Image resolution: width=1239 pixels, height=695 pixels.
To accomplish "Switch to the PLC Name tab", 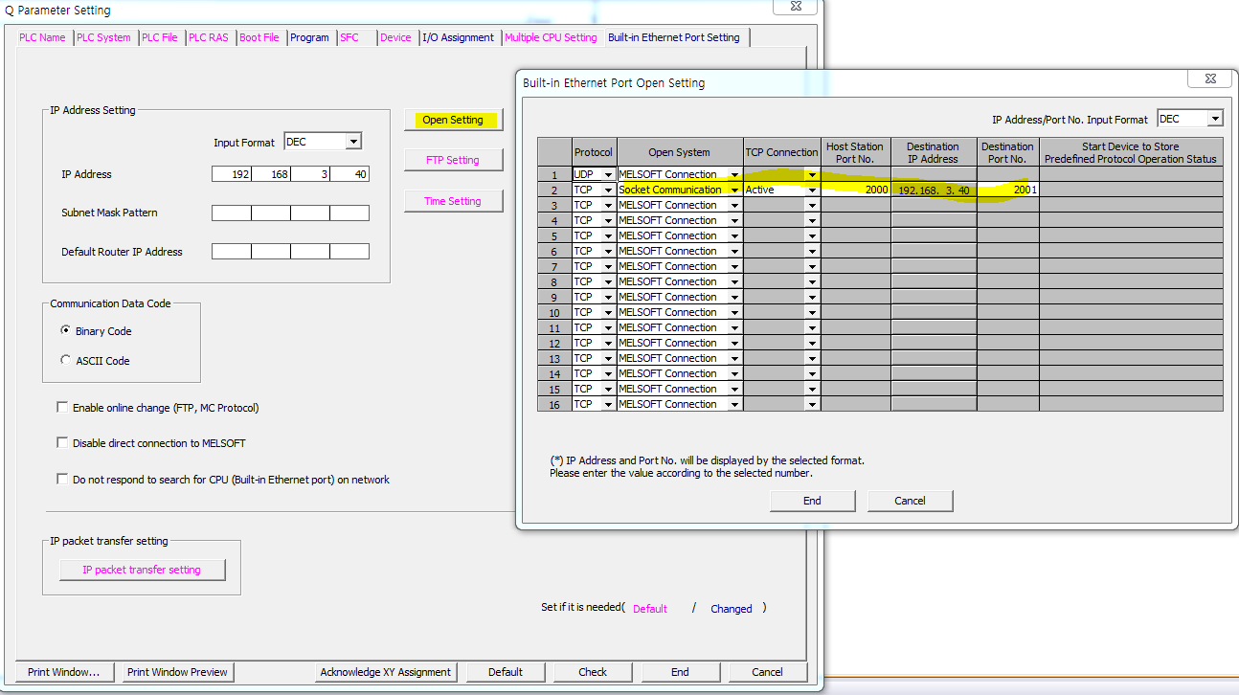I will click(x=43, y=37).
